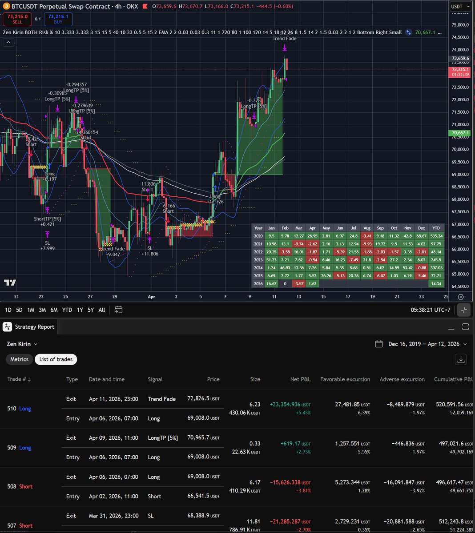Image resolution: width=475 pixels, height=533 pixels.
Task: Click the BTCUSDT Perpetual Swap Contract title
Action: coord(61,7)
